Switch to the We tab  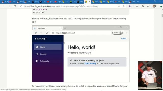(80, 2)
